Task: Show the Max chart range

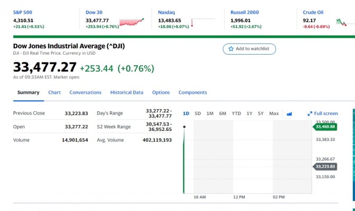Action: coord(274,113)
